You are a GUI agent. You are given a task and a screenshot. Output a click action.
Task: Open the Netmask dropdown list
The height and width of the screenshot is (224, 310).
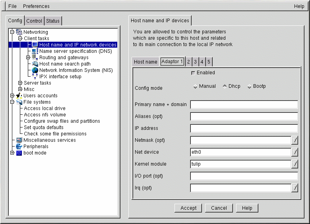click(294, 140)
